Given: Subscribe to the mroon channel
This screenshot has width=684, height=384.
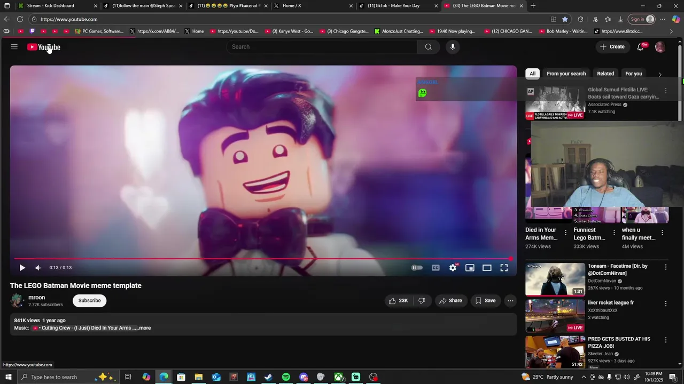Looking at the screenshot, I should click(89, 301).
